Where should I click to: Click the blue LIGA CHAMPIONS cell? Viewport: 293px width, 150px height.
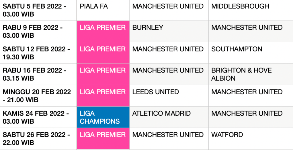[103, 117]
